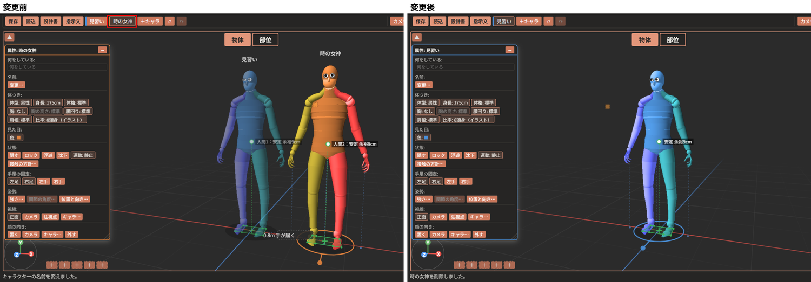Viewport: 811px width, 282px height.
Task: Open 位置と向き… in 見習い panel
Action: click(482, 199)
